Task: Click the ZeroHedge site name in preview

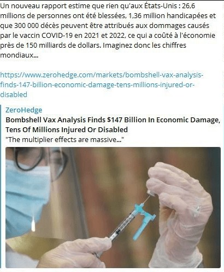Action: (x=23, y=110)
